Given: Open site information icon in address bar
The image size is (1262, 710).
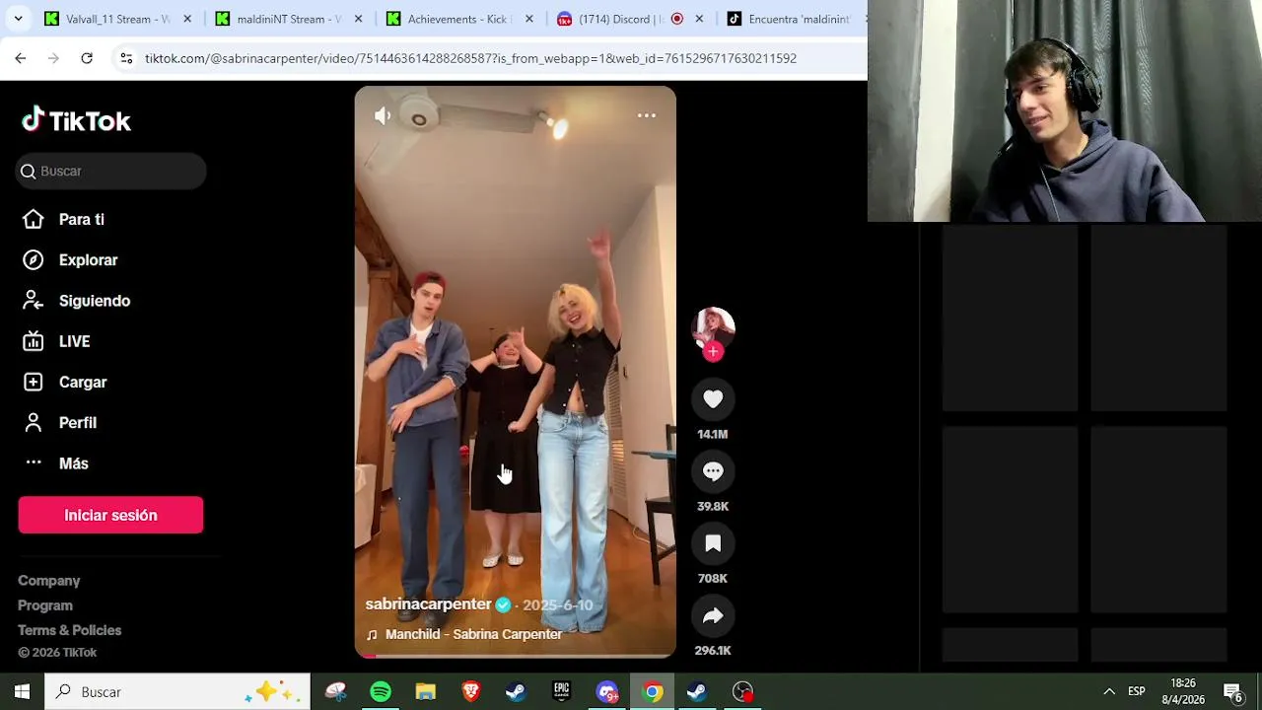Looking at the screenshot, I should point(126,58).
